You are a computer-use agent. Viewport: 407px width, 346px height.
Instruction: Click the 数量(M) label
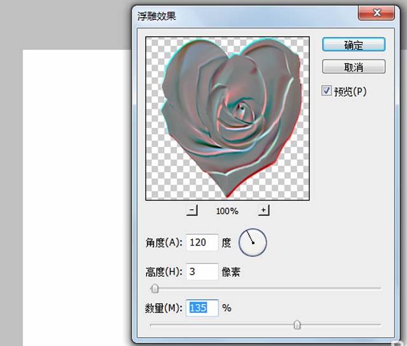pyautogui.click(x=164, y=308)
